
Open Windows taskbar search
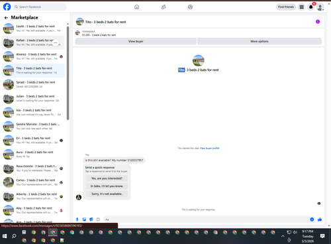coord(14,236)
